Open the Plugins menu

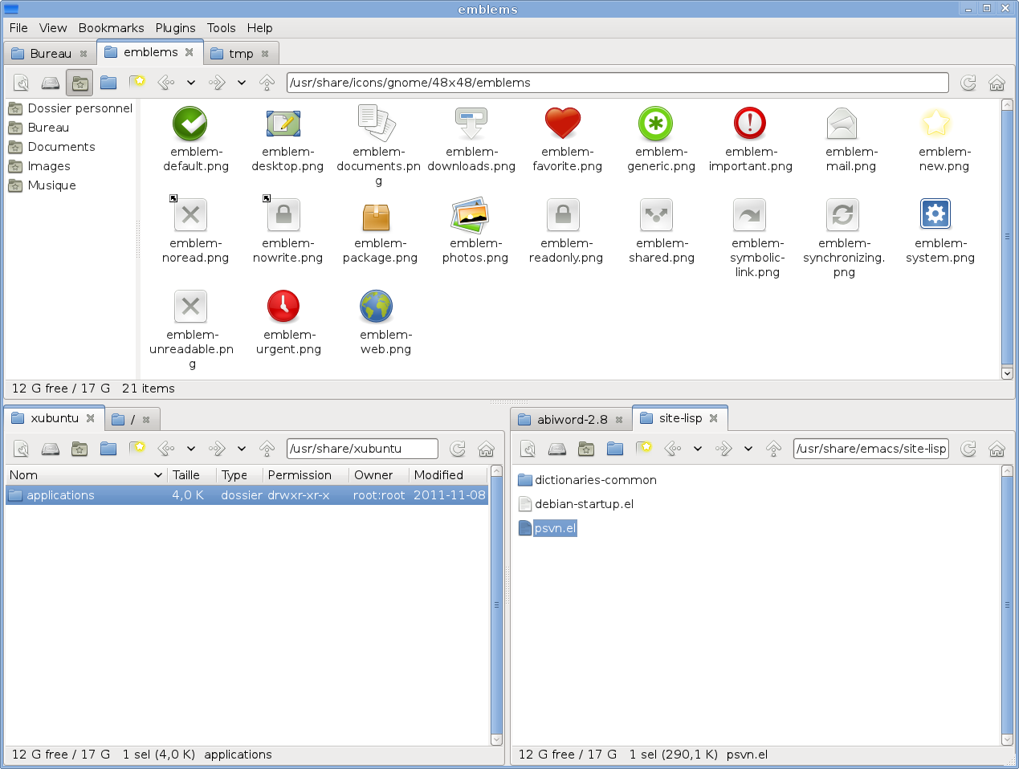point(175,28)
